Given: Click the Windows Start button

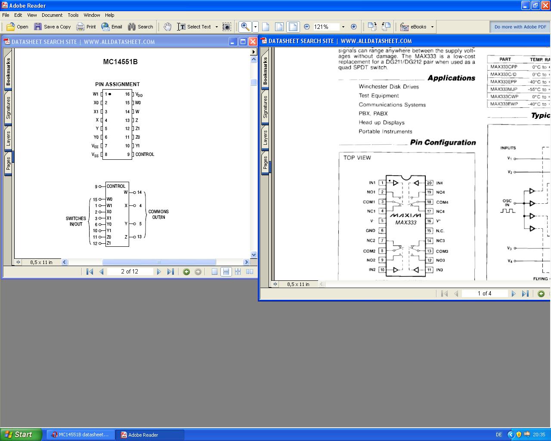Looking at the screenshot, I should [21, 435].
